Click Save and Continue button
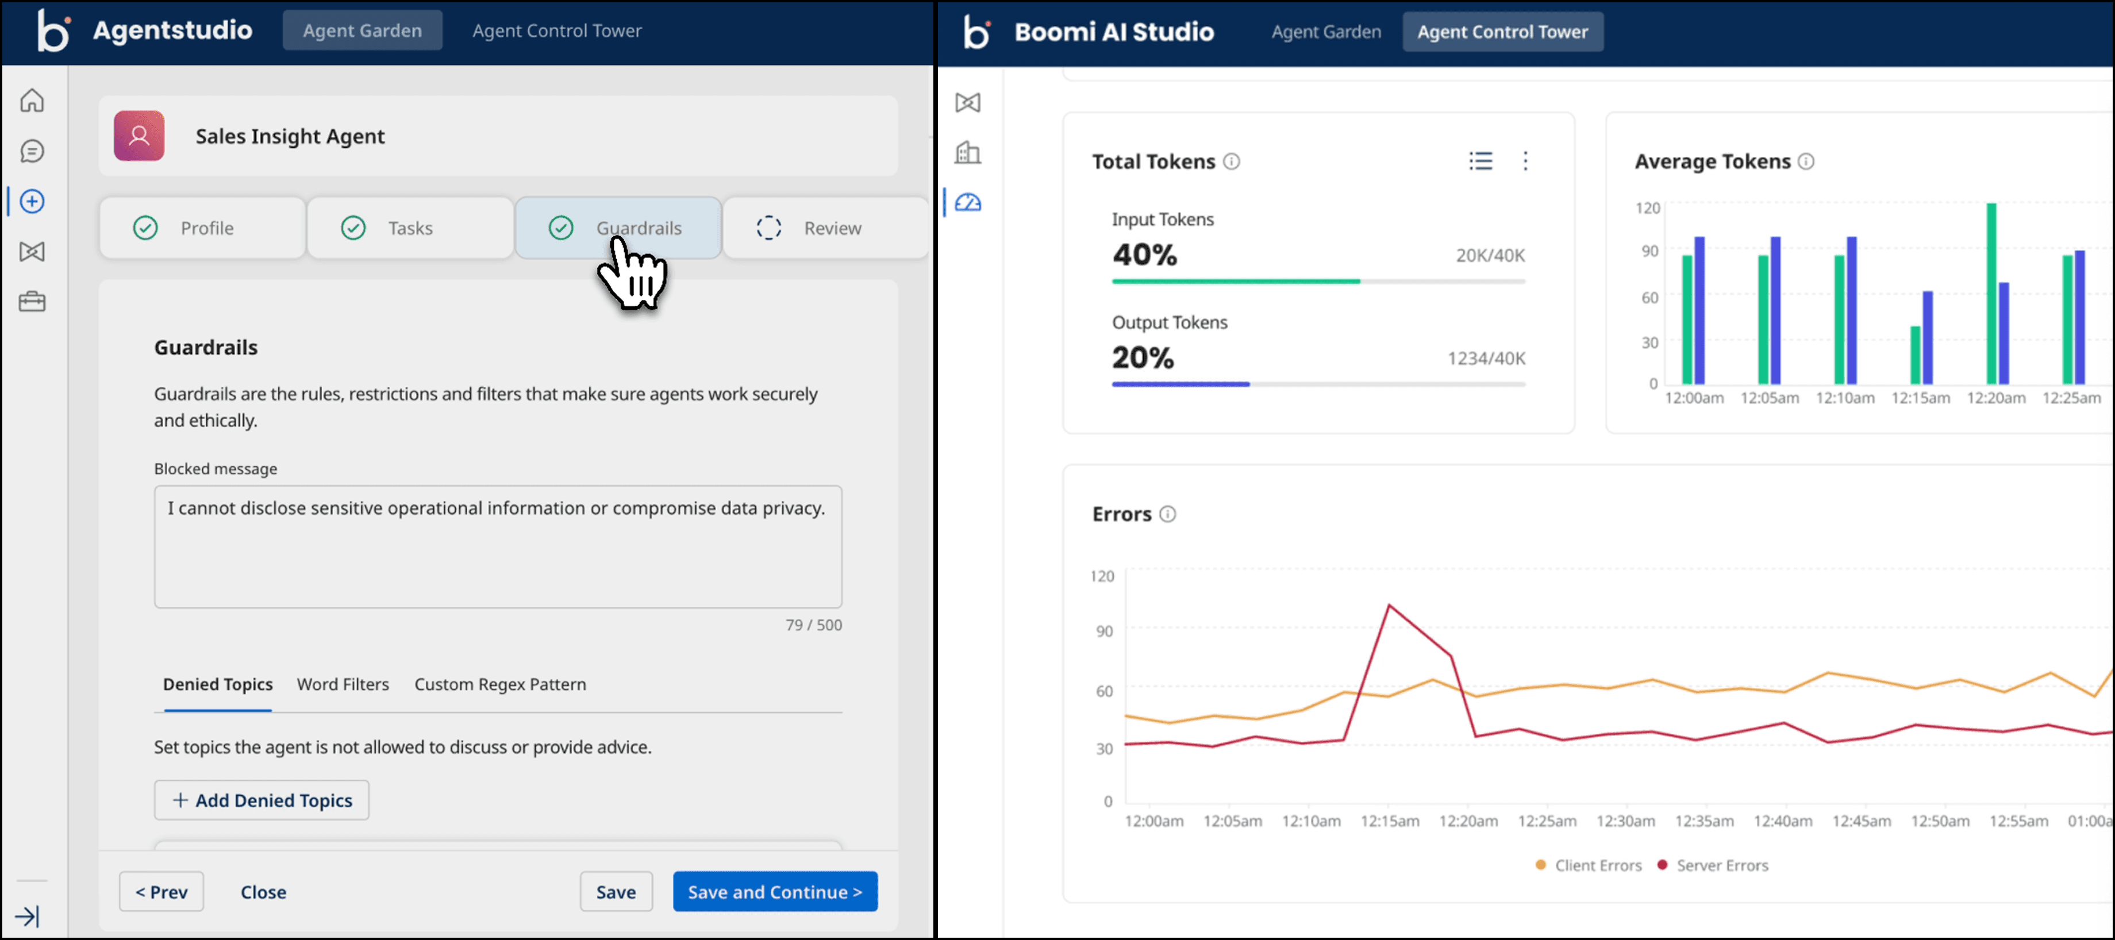This screenshot has width=2115, height=940. (775, 892)
